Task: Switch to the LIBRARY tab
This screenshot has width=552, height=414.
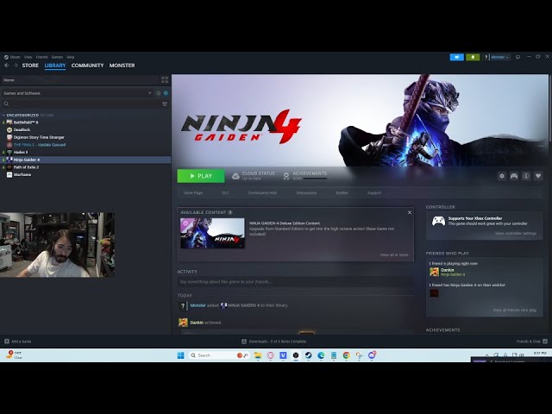Action: point(55,66)
